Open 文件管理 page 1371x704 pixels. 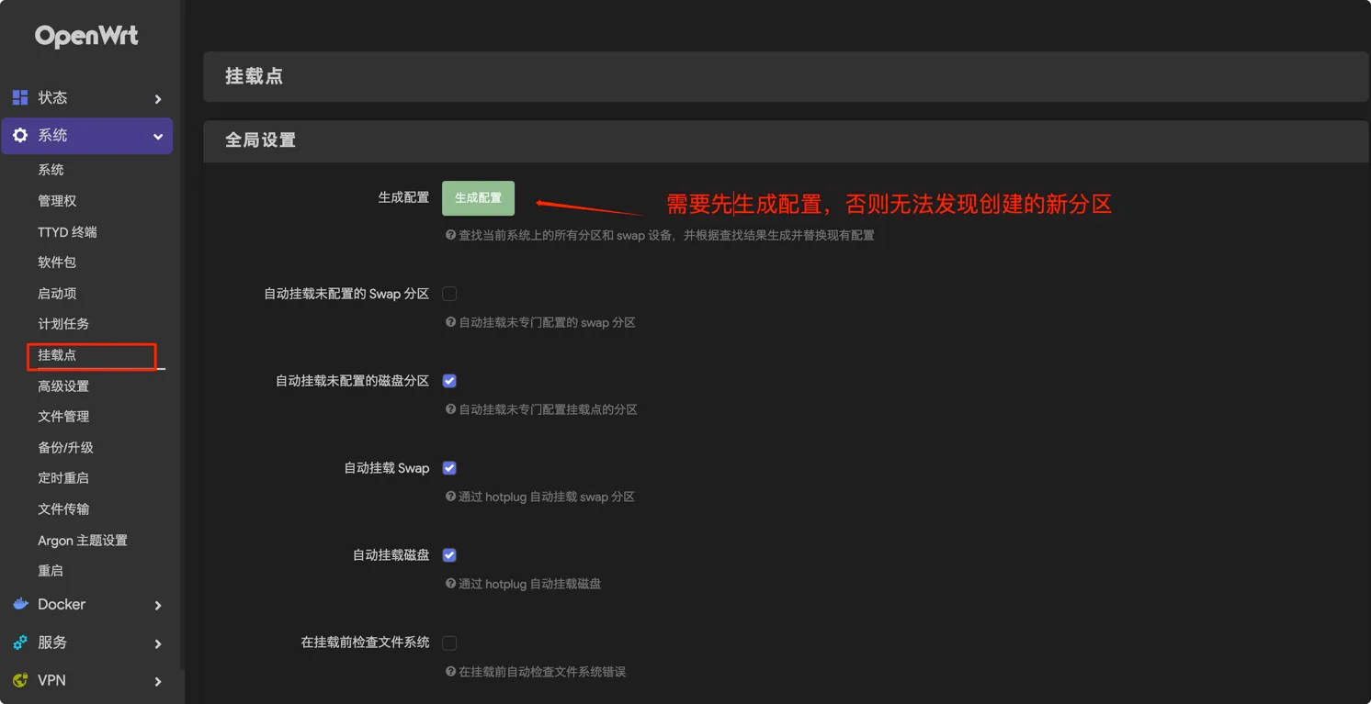(63, 417)
